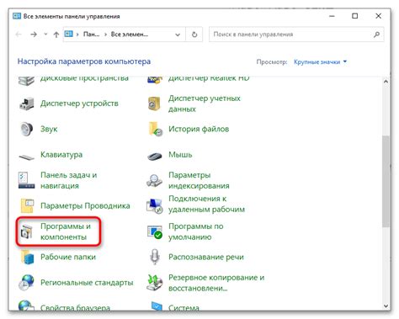Open the Credential Manager safe icon
The image size is (399, 319).
[154, 104]
